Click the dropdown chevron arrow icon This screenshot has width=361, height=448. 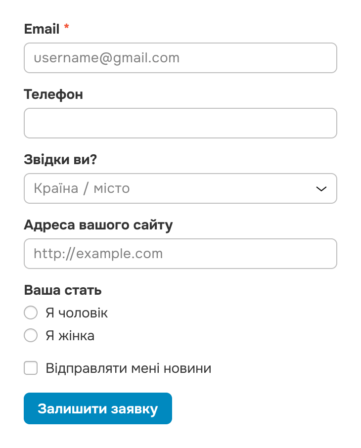point(321,188)
